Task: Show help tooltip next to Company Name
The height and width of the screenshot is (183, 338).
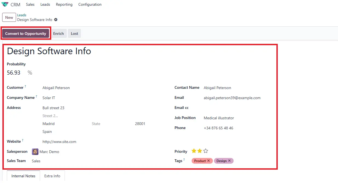Action: pos(36,96)
